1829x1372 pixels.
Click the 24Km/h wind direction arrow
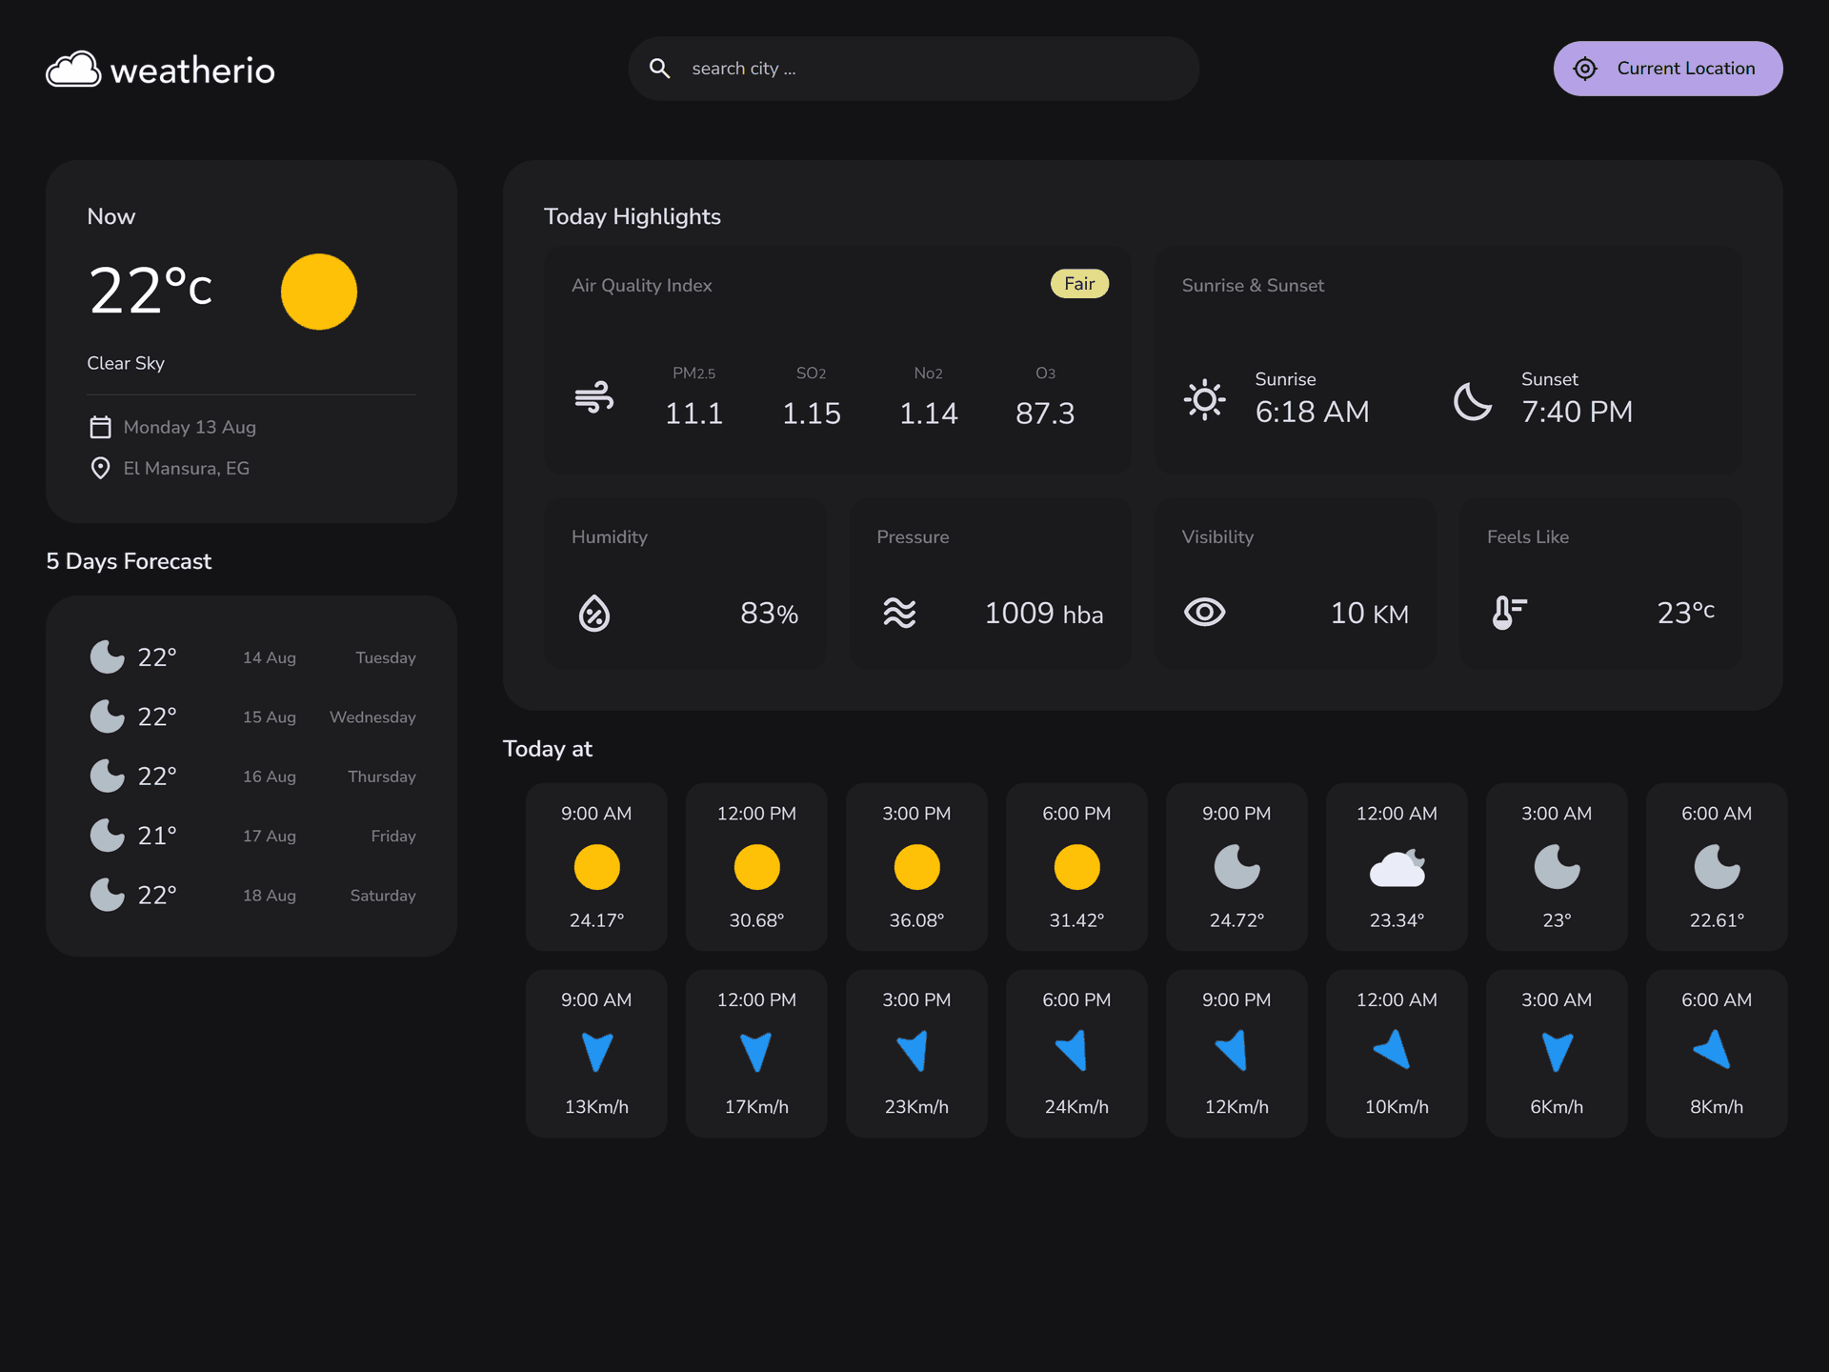(1073, 1051)
